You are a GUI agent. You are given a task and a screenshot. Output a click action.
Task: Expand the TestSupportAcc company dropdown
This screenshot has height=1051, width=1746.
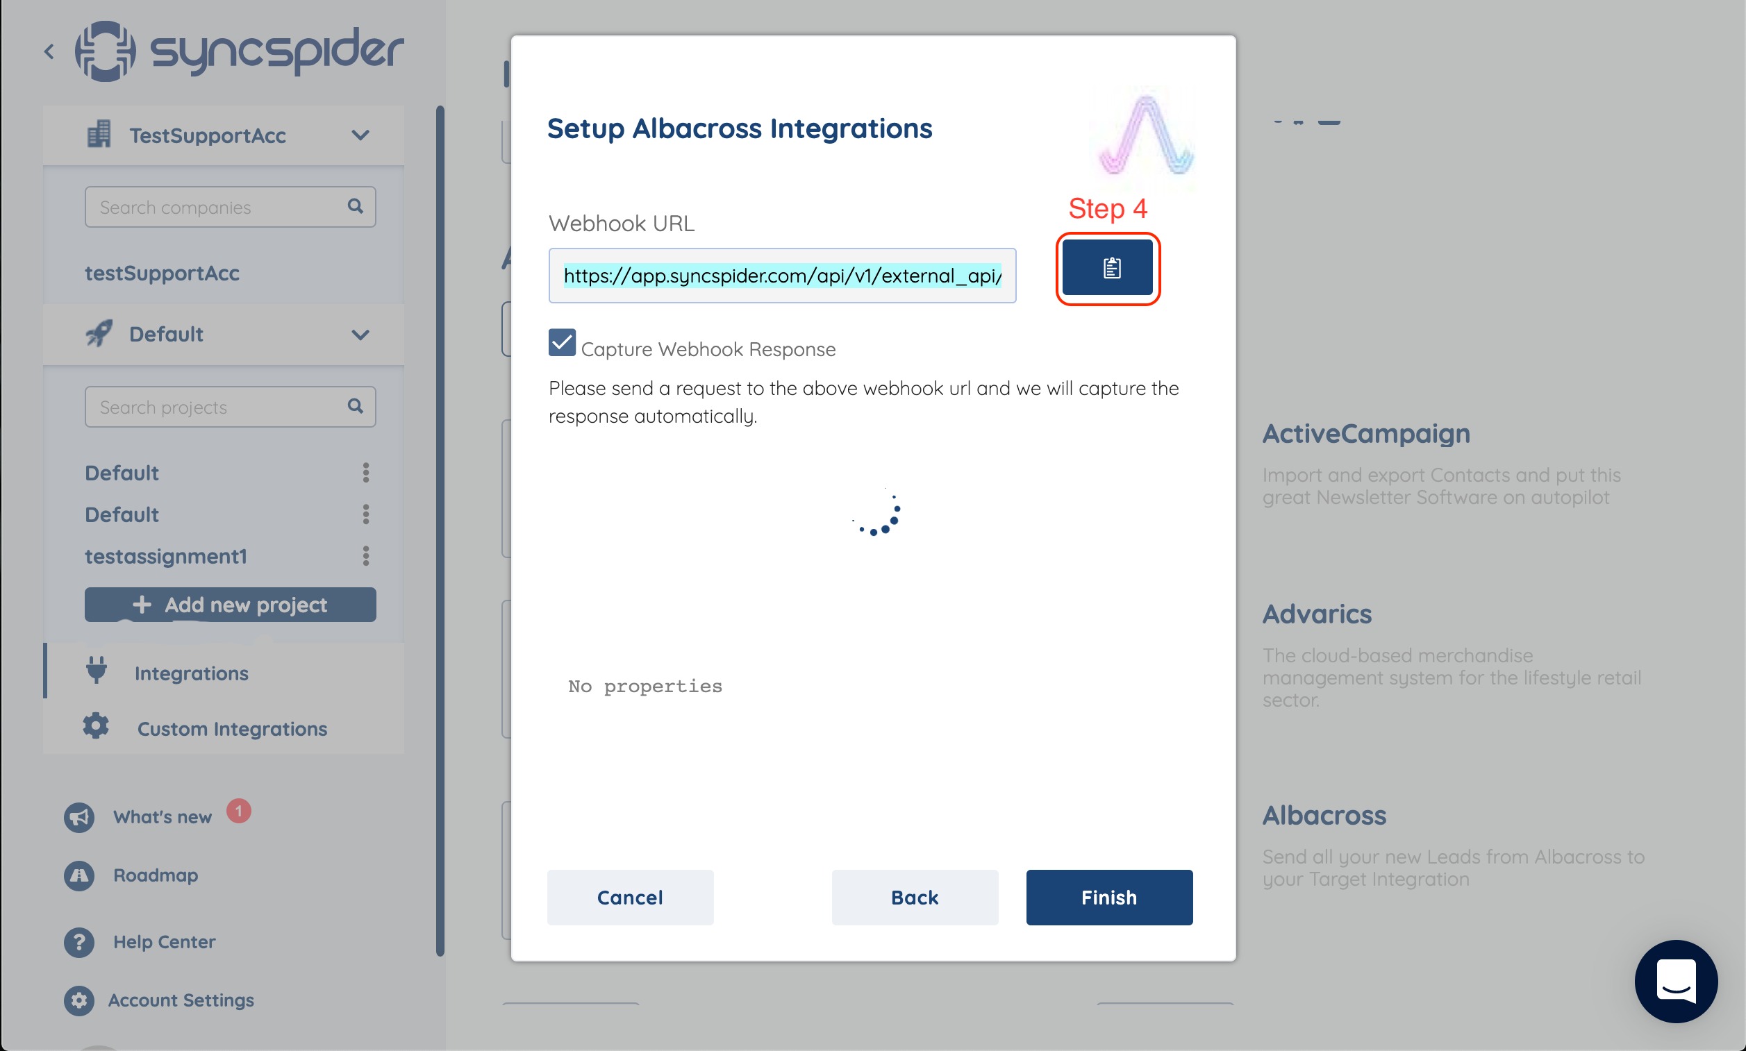click(x=362, y=135)
